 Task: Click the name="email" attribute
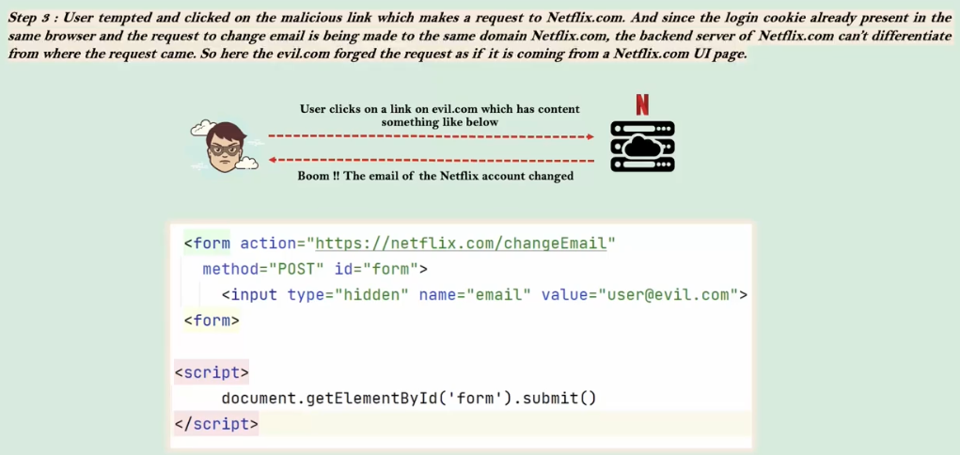pyautogui.click(x=475, y=294)
